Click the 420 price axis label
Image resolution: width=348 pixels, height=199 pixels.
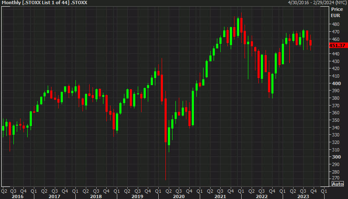(x=336, y=68)
